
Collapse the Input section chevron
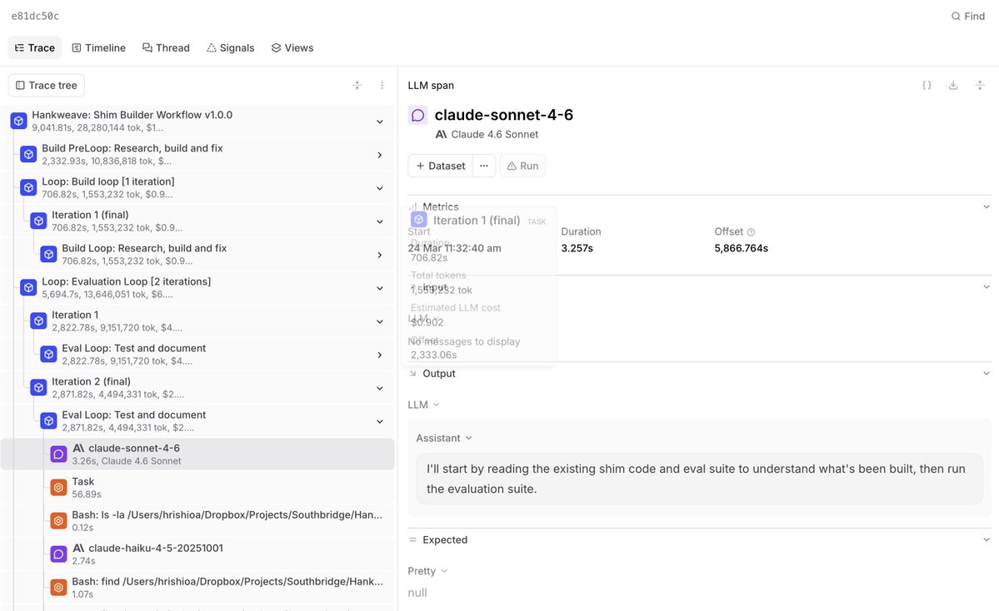[987, 287]
